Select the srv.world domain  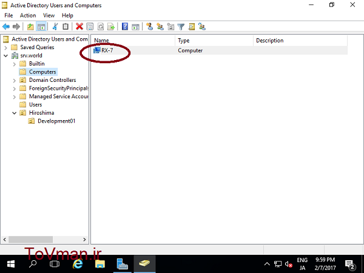(27, 55)
